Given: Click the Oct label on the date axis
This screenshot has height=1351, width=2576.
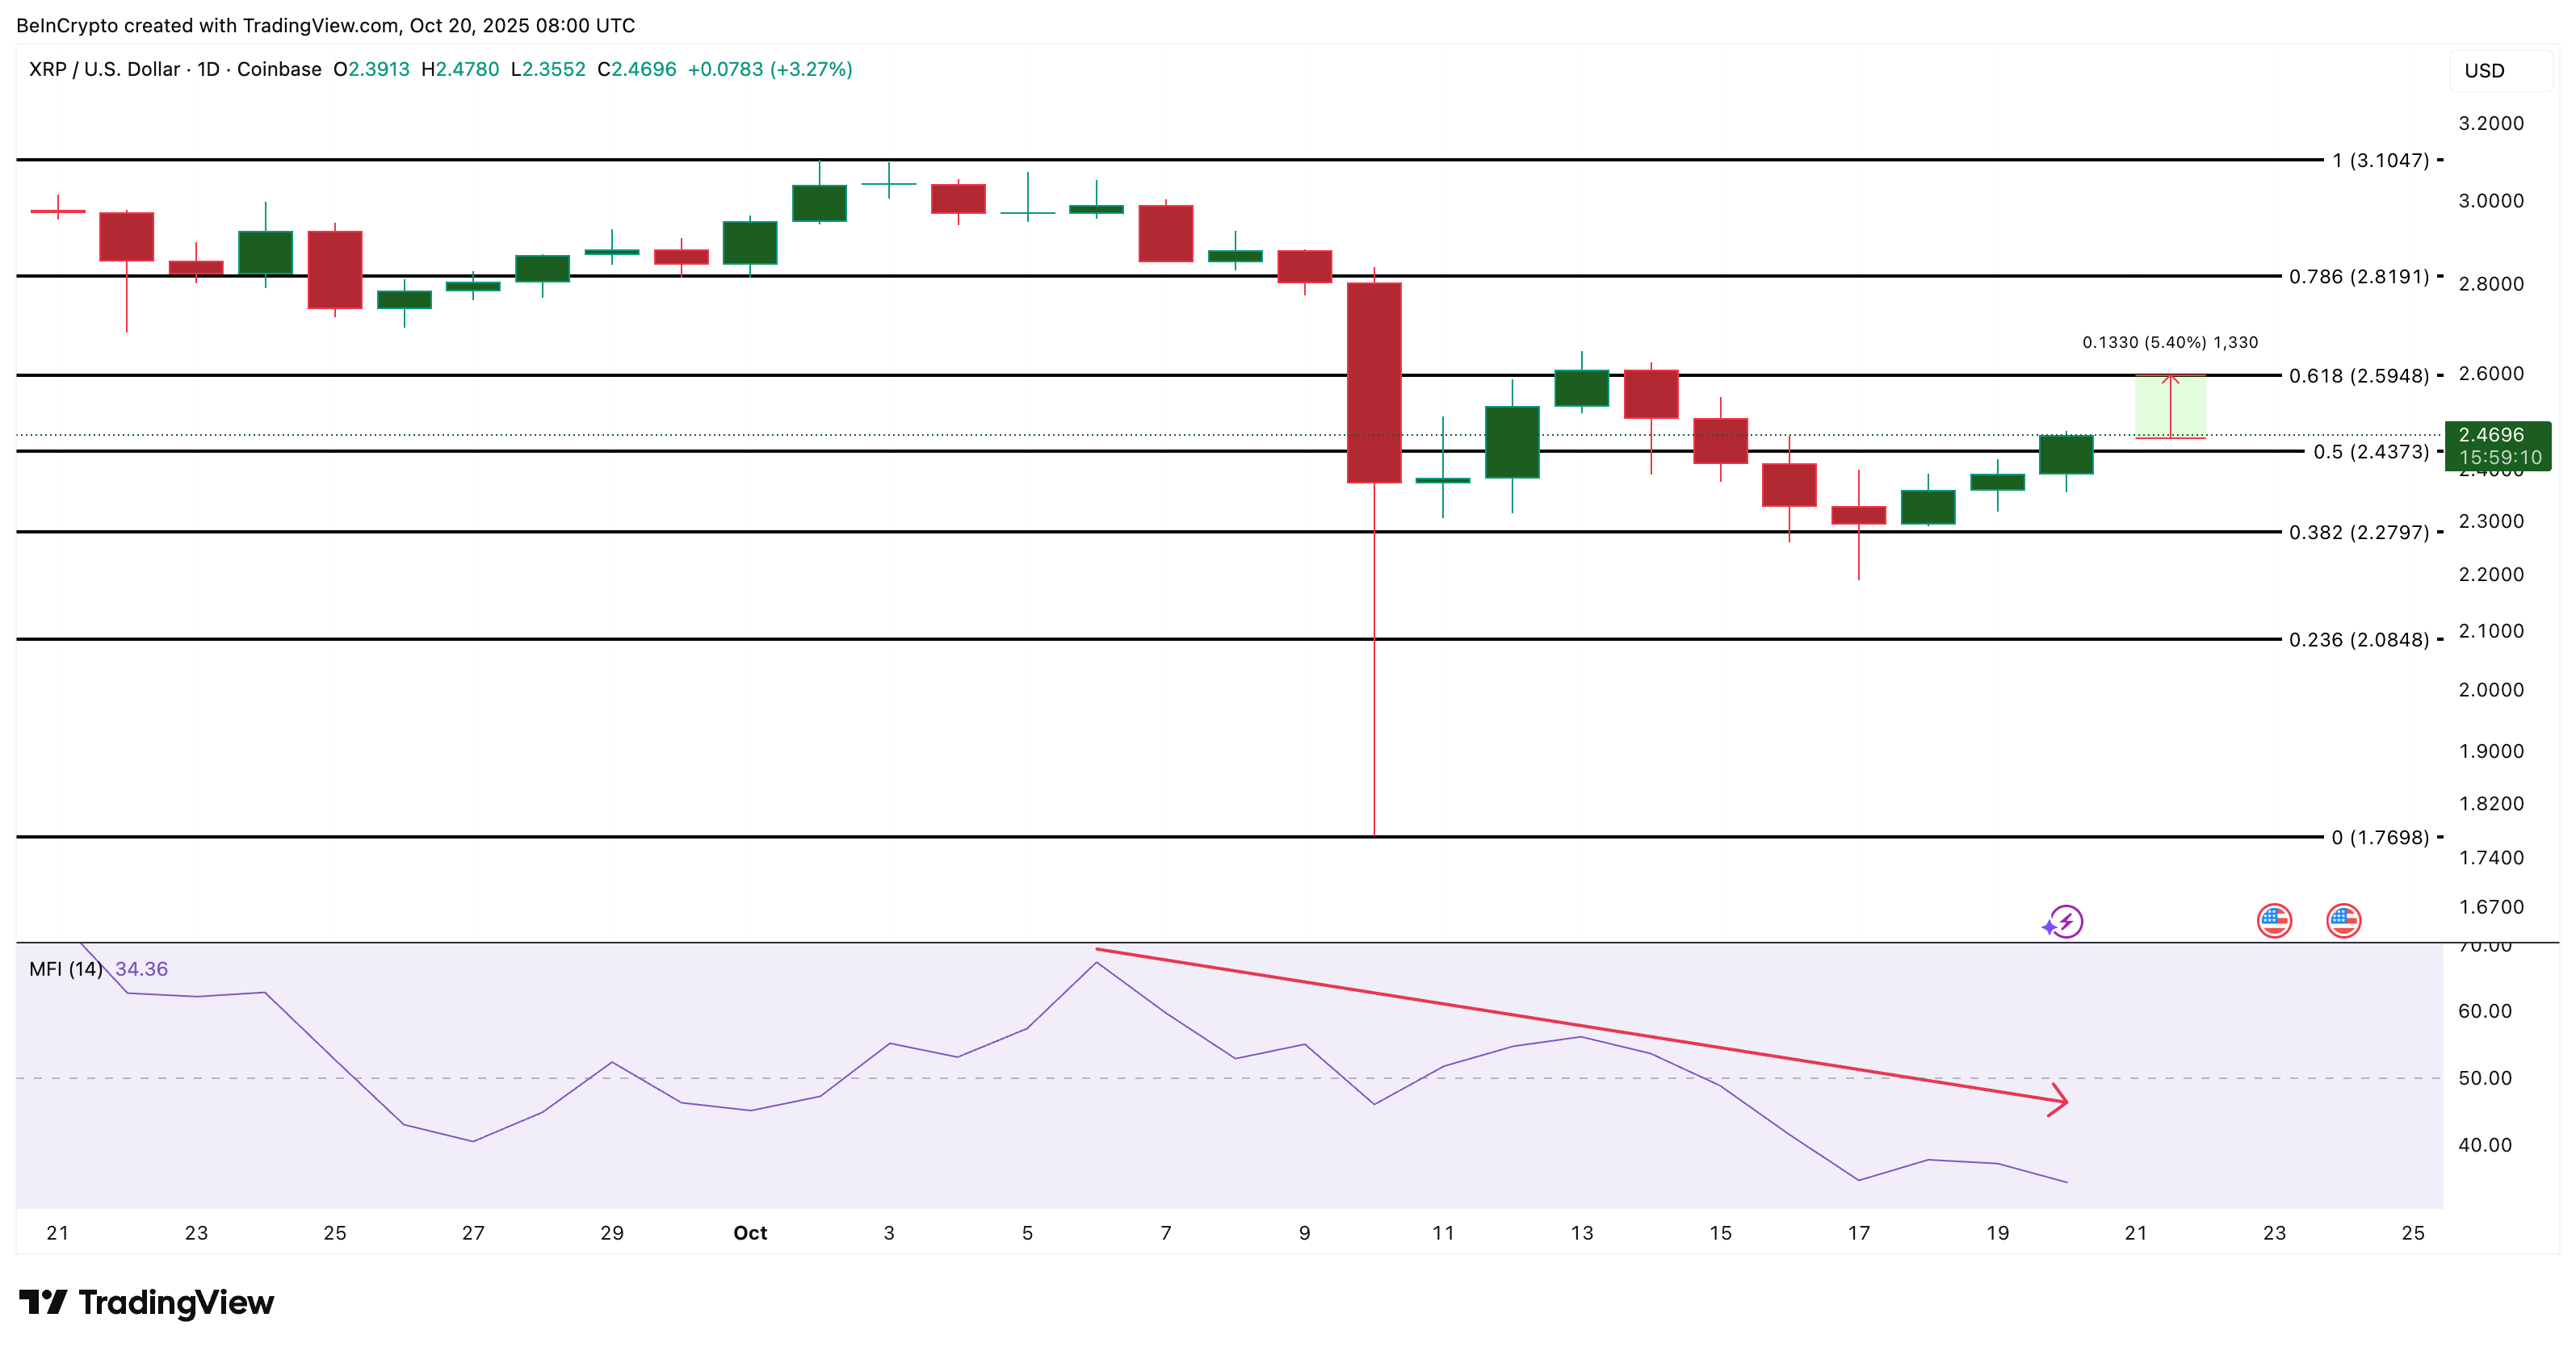Looking at the screenshot, I should click(x=750, y=1233).
